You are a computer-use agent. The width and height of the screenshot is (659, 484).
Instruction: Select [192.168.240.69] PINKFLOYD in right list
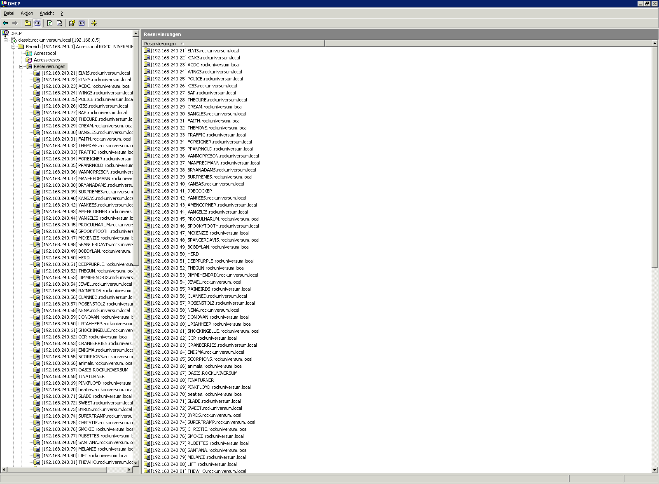201,387
